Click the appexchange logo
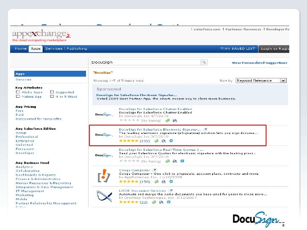 (x=41, y=35)
